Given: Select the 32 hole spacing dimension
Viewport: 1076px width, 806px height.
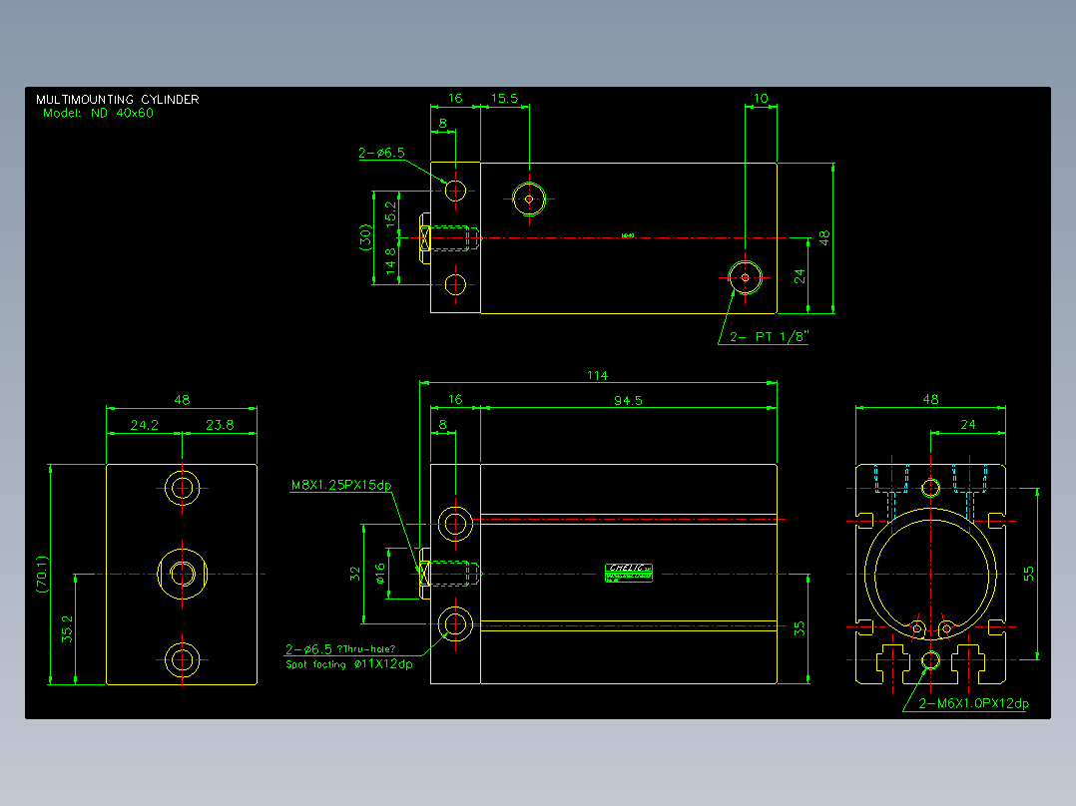Looking at the screenshot, I should coord(354,574).
